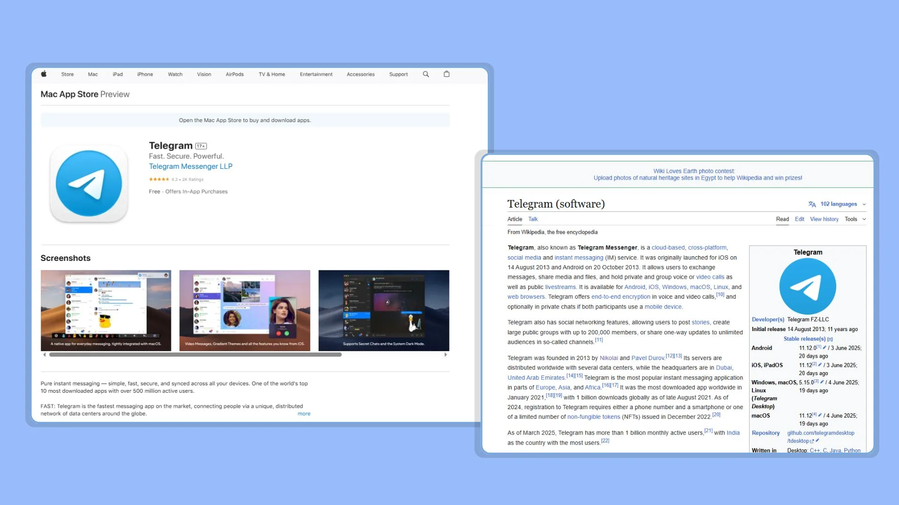The width and height of the screenshot is (899, 505).
Task: Open the github.com/telegramdesktop repository link
Action: 820,433
